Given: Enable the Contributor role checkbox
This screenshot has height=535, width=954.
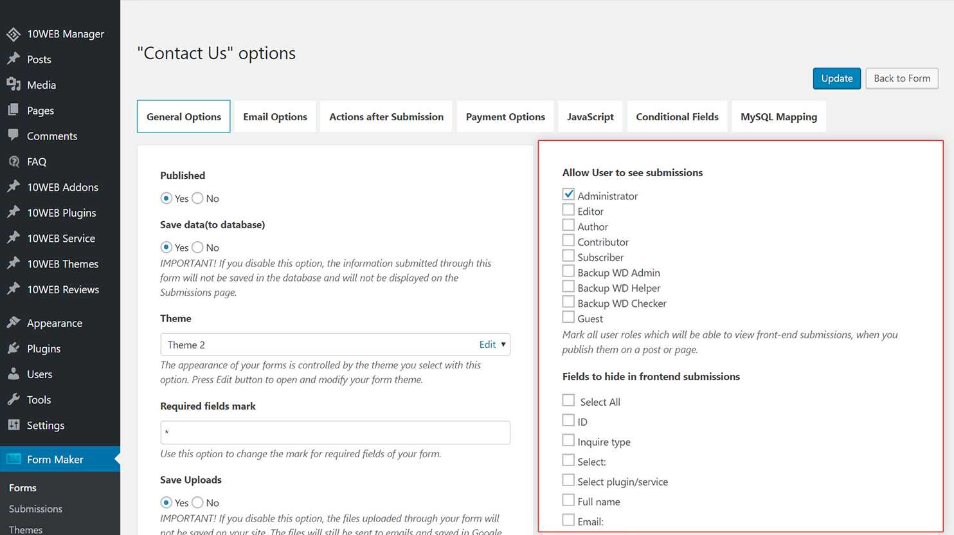Looking at the screenshot, I should pyautogui.click(x=568, y=240).
